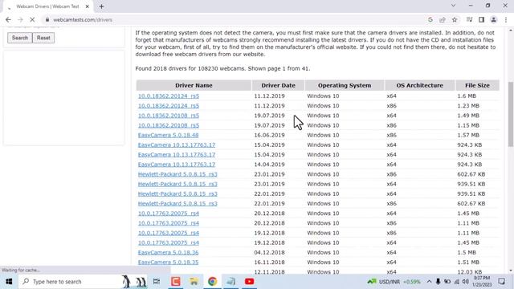Open the YouTube app in the taskbar
This screenshot has width=514, height=289.
tap(249, 282)
